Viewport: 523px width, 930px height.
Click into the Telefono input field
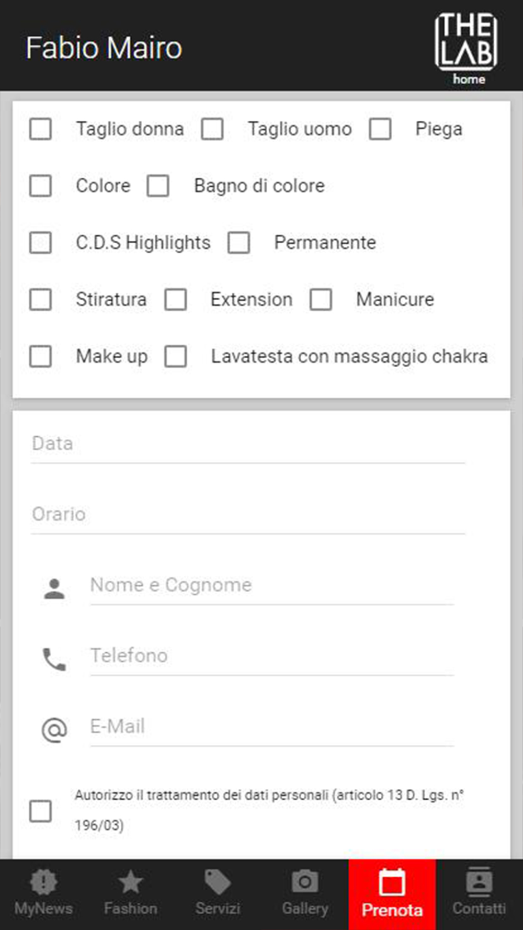point(272,656)
